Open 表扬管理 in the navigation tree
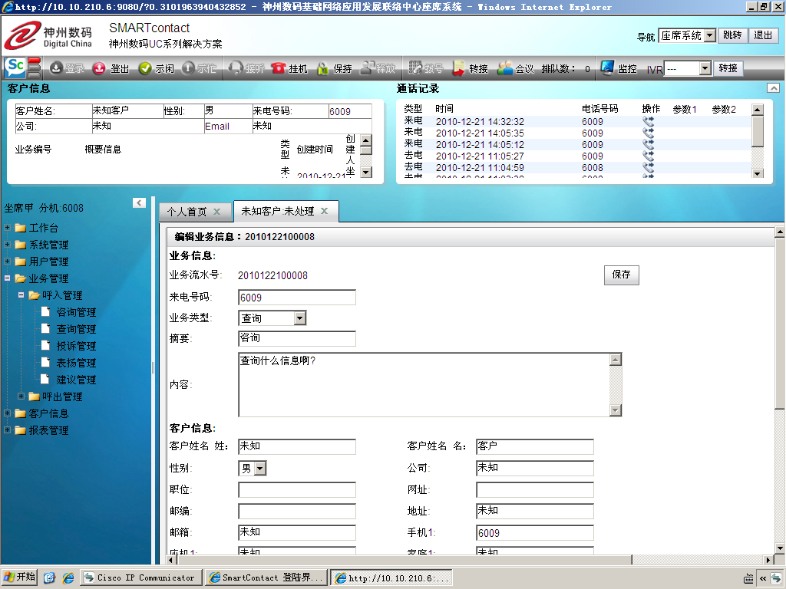This screenshot has width=786, height=589. tap(76, 363)
